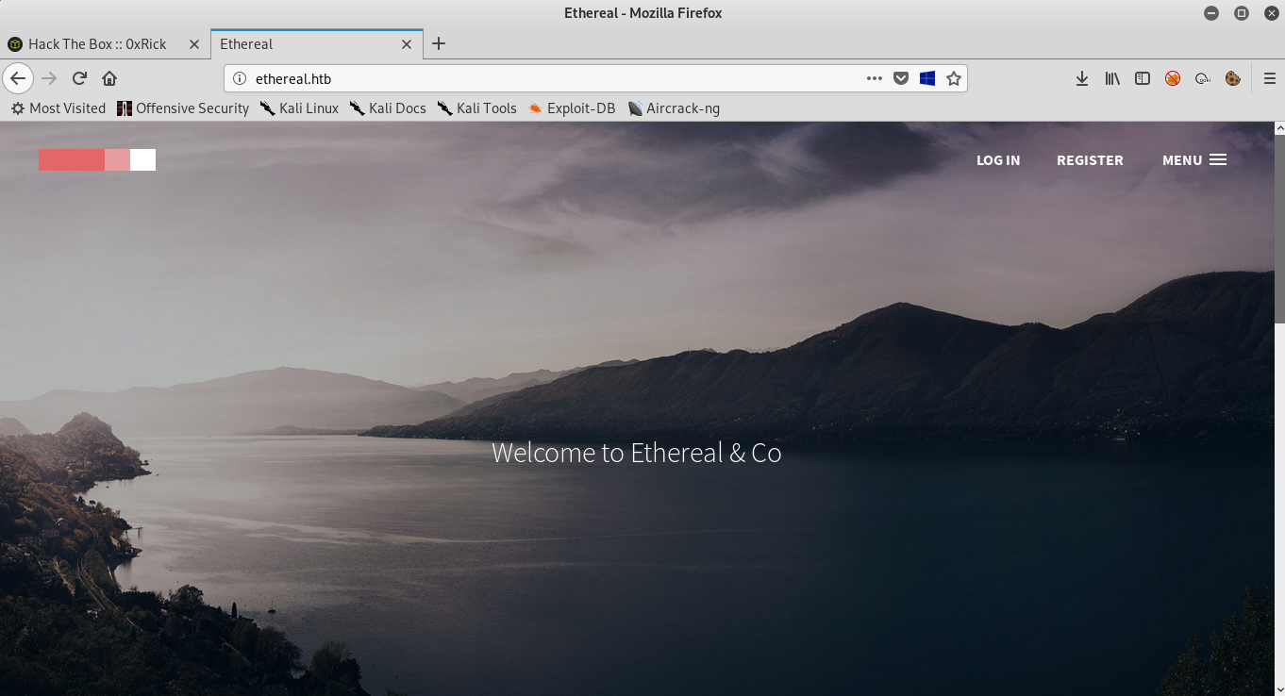1285x696 pixels.
Task: Open the Firefox hamburger menu
Action: pos(1269,78)
